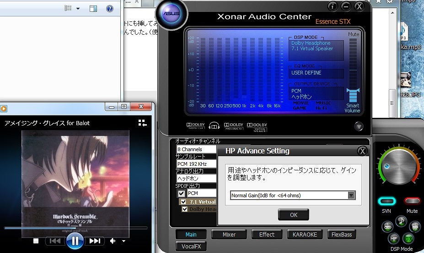
Task: Open the PCM 192 KHz sample rate dropdown
Action: [x=196, y=164]
